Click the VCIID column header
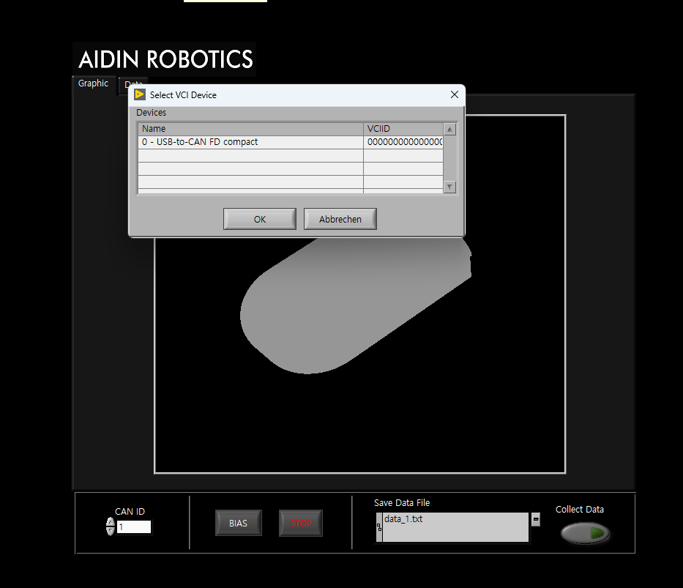 (x=403, y=129)
